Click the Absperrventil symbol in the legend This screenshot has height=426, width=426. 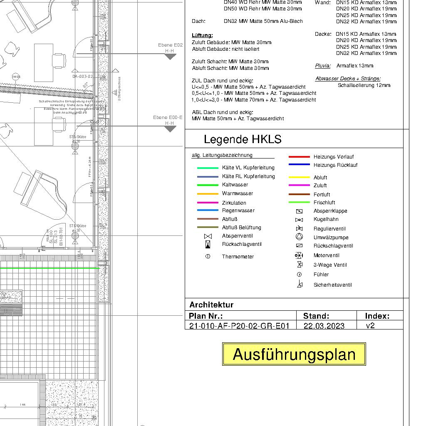[208, 236]
